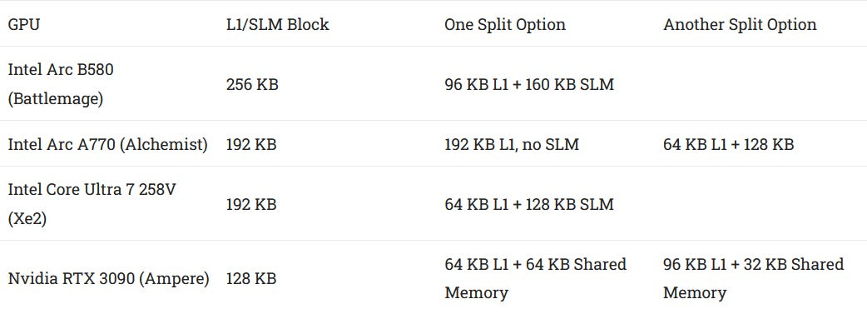This screenshot has height=314, width=867.
Task: Click the Xe2 row 192 KB cell
Action: point(251,204)
